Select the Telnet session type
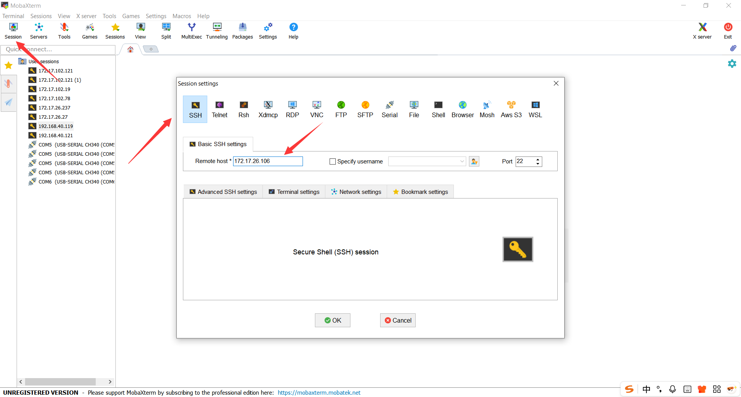Image resolution: width=741 pixels, height=397 pixels. [220, 109]
